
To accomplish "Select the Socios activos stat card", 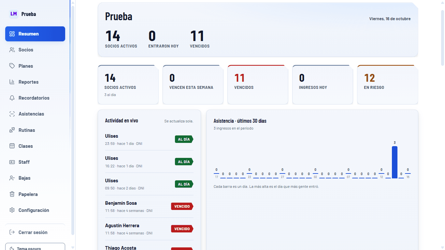I will tap(128, 85).
